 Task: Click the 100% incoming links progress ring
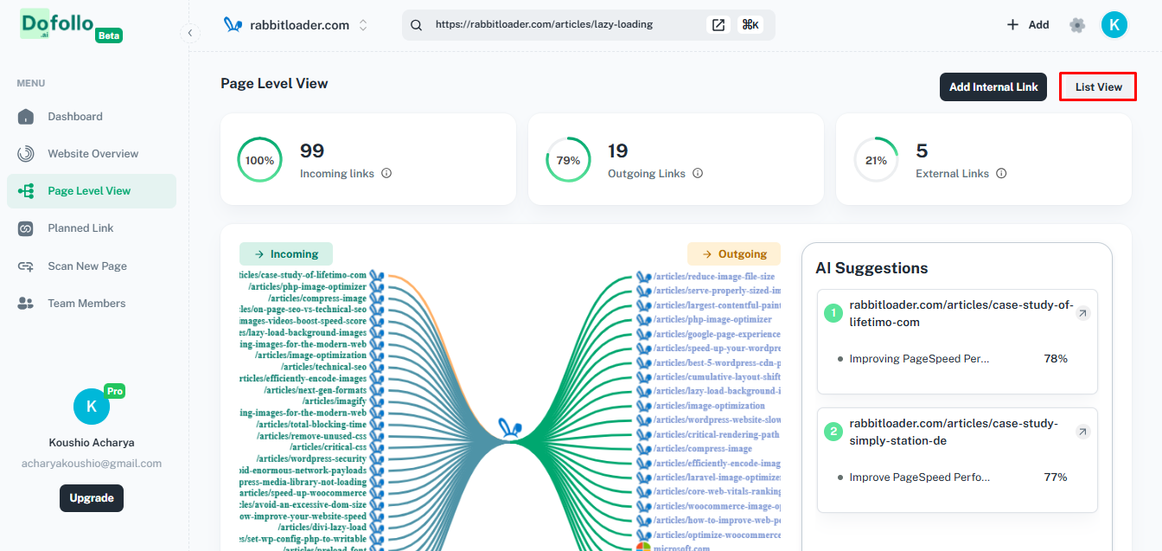[259, 160]
